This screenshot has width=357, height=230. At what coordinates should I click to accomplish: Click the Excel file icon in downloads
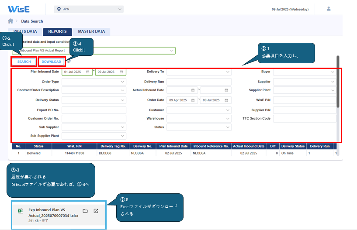point(20,211)
